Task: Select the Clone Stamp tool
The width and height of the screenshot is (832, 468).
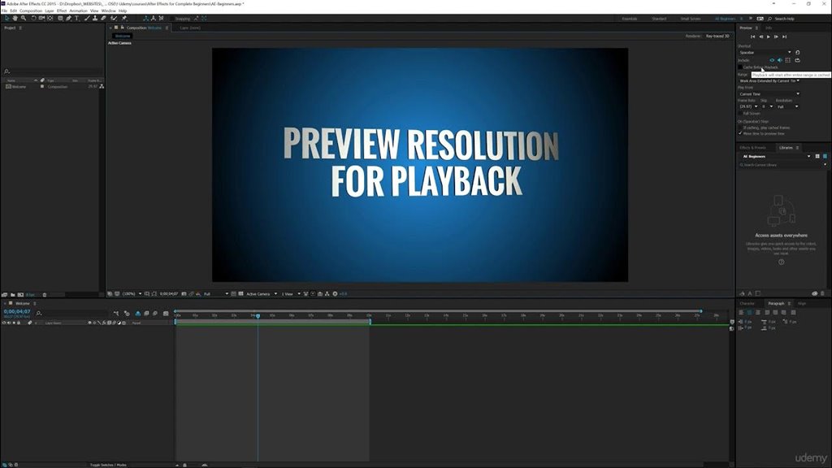Action: 95,18
